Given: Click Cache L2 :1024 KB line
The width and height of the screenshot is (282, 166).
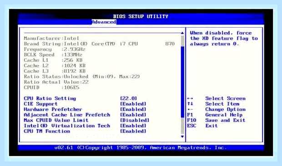Looking at the screenshot, I should [55, 66].
